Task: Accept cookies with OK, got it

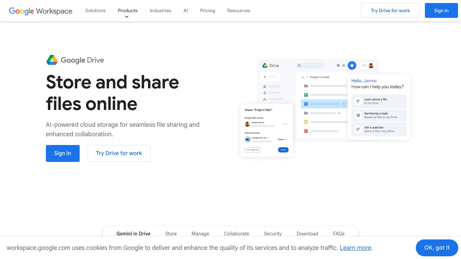Action: click(437, 248)
